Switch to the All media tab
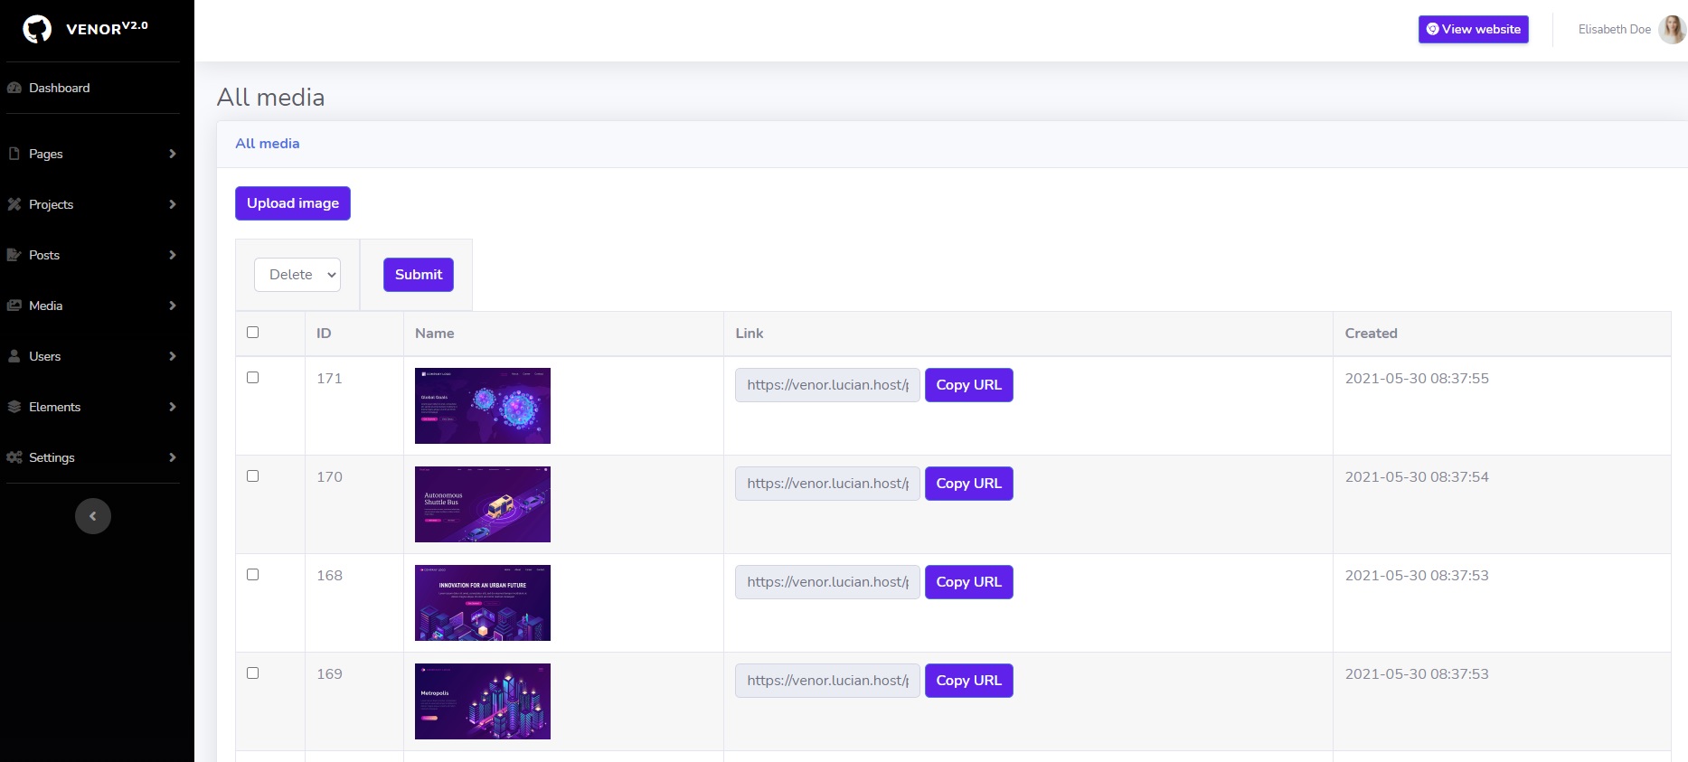The image size is (1688, 762). tap(267, 144)
